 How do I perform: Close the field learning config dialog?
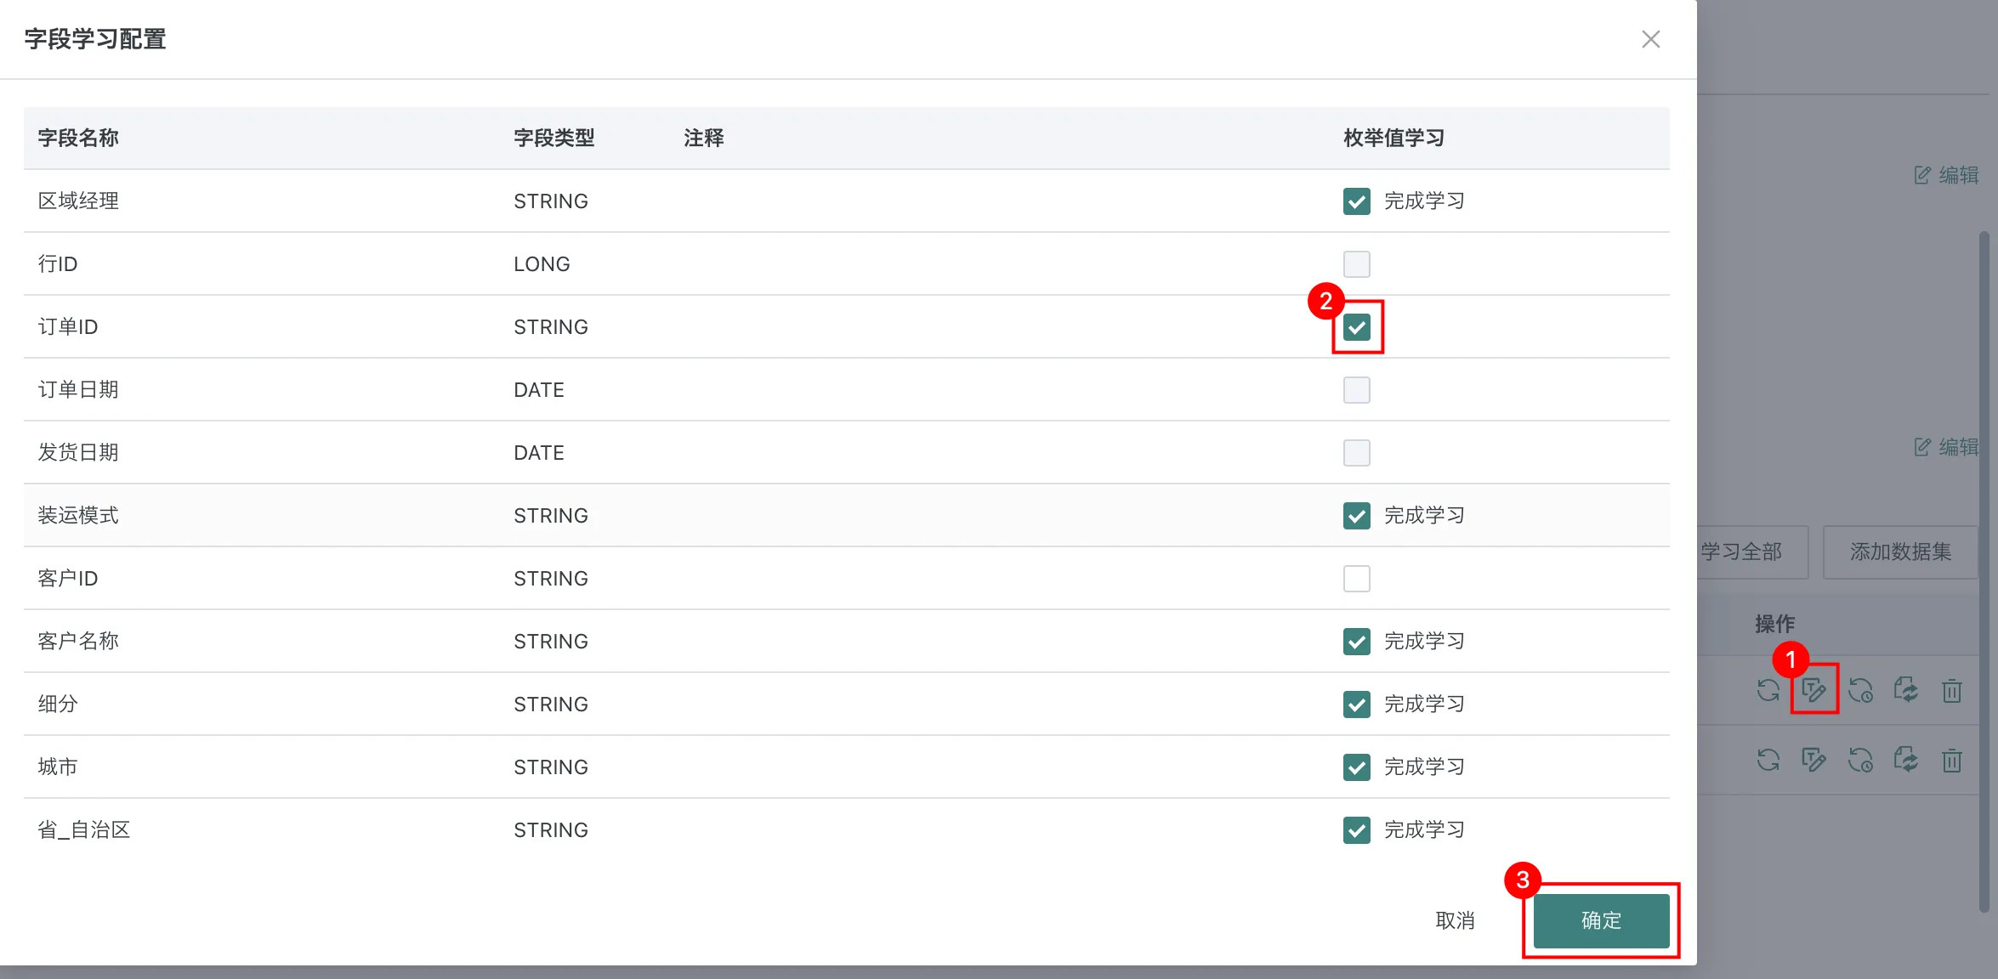tap(1650, 39)
